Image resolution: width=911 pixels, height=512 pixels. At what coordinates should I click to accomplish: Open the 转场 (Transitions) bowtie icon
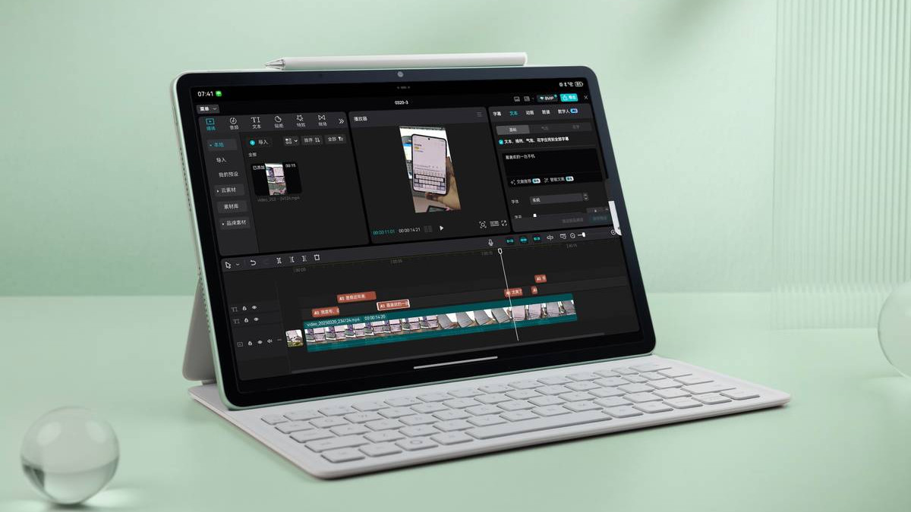pos(322,120)
